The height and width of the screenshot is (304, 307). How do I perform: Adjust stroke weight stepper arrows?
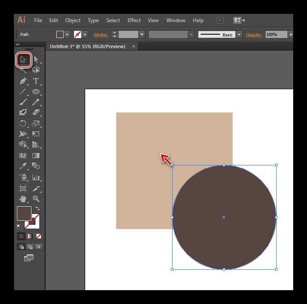114,35
